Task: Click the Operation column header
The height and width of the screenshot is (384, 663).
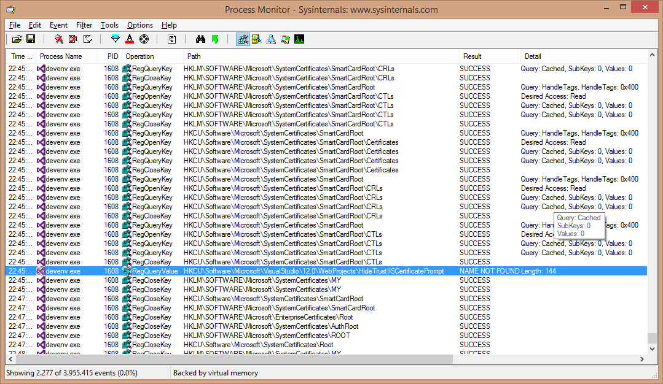Action: 139,56
